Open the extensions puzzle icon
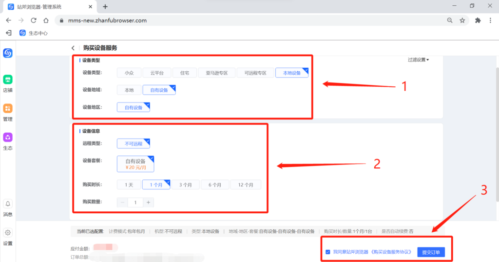Screen dimensions: 499x262 [478, 20]
